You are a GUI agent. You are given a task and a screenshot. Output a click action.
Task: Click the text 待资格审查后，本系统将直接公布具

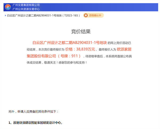[x=109, y=56]
